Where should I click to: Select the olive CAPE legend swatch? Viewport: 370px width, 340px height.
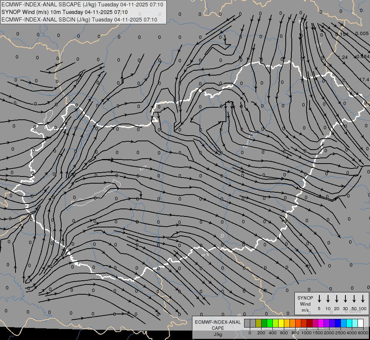coord(259,323)
